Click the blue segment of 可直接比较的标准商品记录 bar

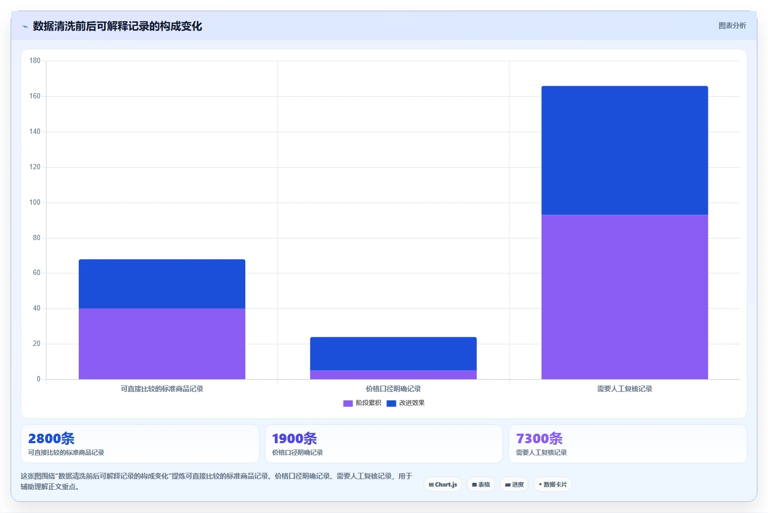click(x=162, y=284)
